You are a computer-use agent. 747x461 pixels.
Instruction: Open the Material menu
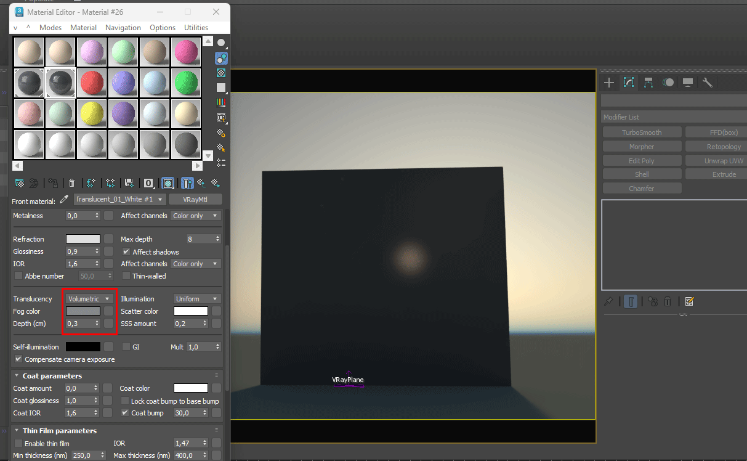click(x=83, y=28)
